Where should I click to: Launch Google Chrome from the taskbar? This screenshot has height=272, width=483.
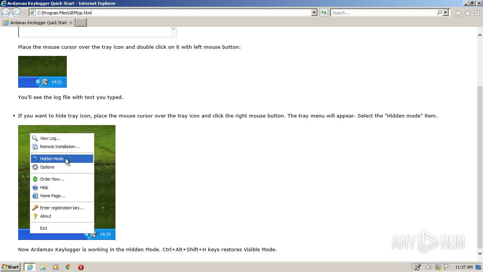(68, 267)
